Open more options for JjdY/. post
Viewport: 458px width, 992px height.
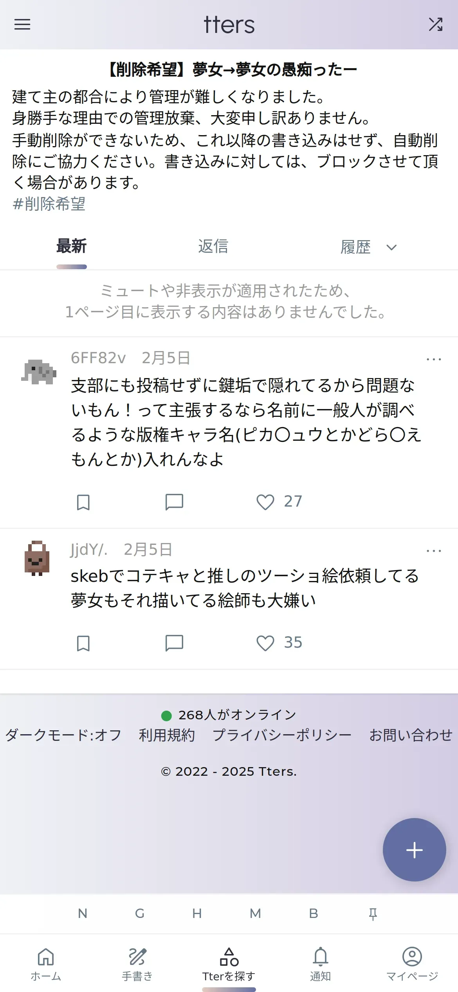pyautogui.click(x=434, y=550)
